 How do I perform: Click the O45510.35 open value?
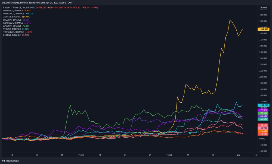[41, 8]
